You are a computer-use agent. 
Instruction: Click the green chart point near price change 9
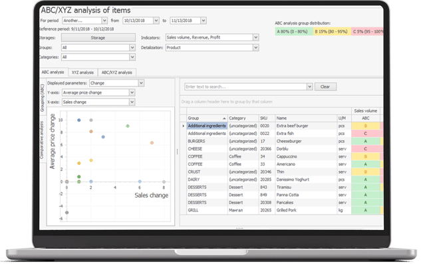pos(128,126)
